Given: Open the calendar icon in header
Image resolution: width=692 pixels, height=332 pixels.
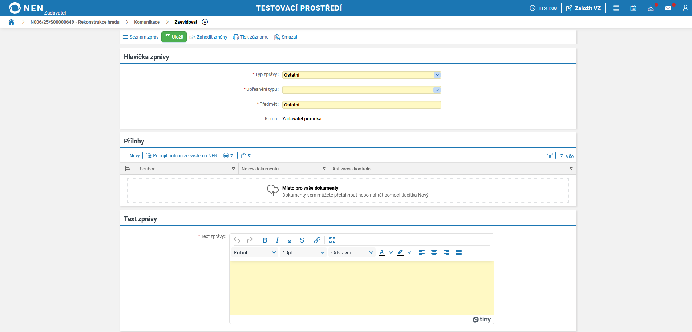Looking at the screenshot, I should click(x=633, y=8).
